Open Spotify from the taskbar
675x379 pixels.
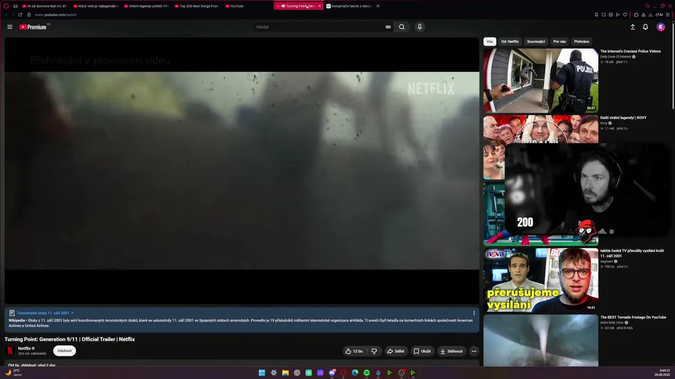(x=367, y=373)
